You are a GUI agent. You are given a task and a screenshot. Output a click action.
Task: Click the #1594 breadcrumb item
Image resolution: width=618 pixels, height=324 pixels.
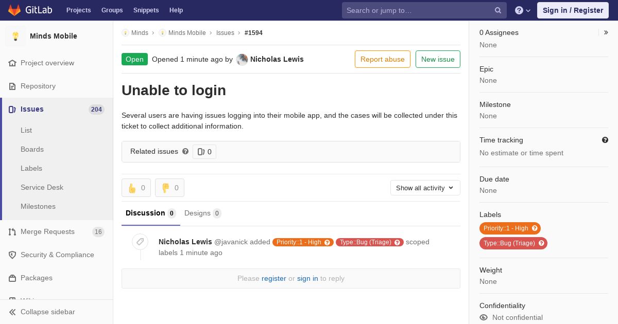[x=253, y=32]
